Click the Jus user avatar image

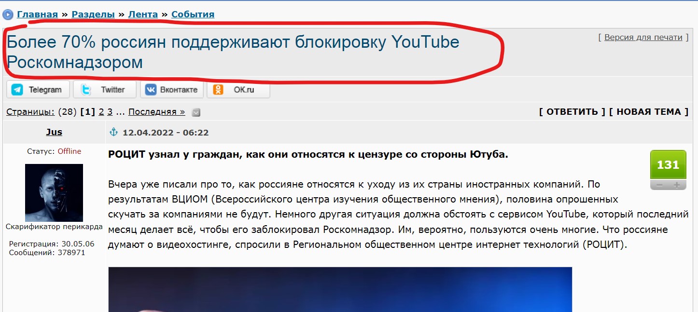coord(54,193)
